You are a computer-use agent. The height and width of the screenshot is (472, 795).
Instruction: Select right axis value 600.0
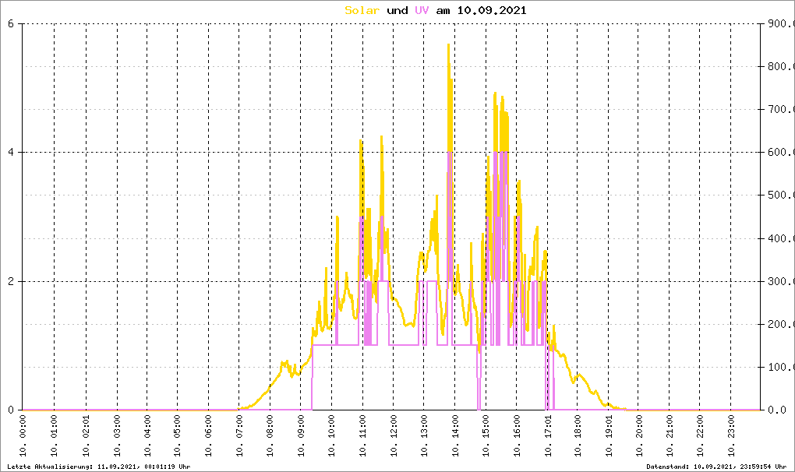click(x=780, y=153)
